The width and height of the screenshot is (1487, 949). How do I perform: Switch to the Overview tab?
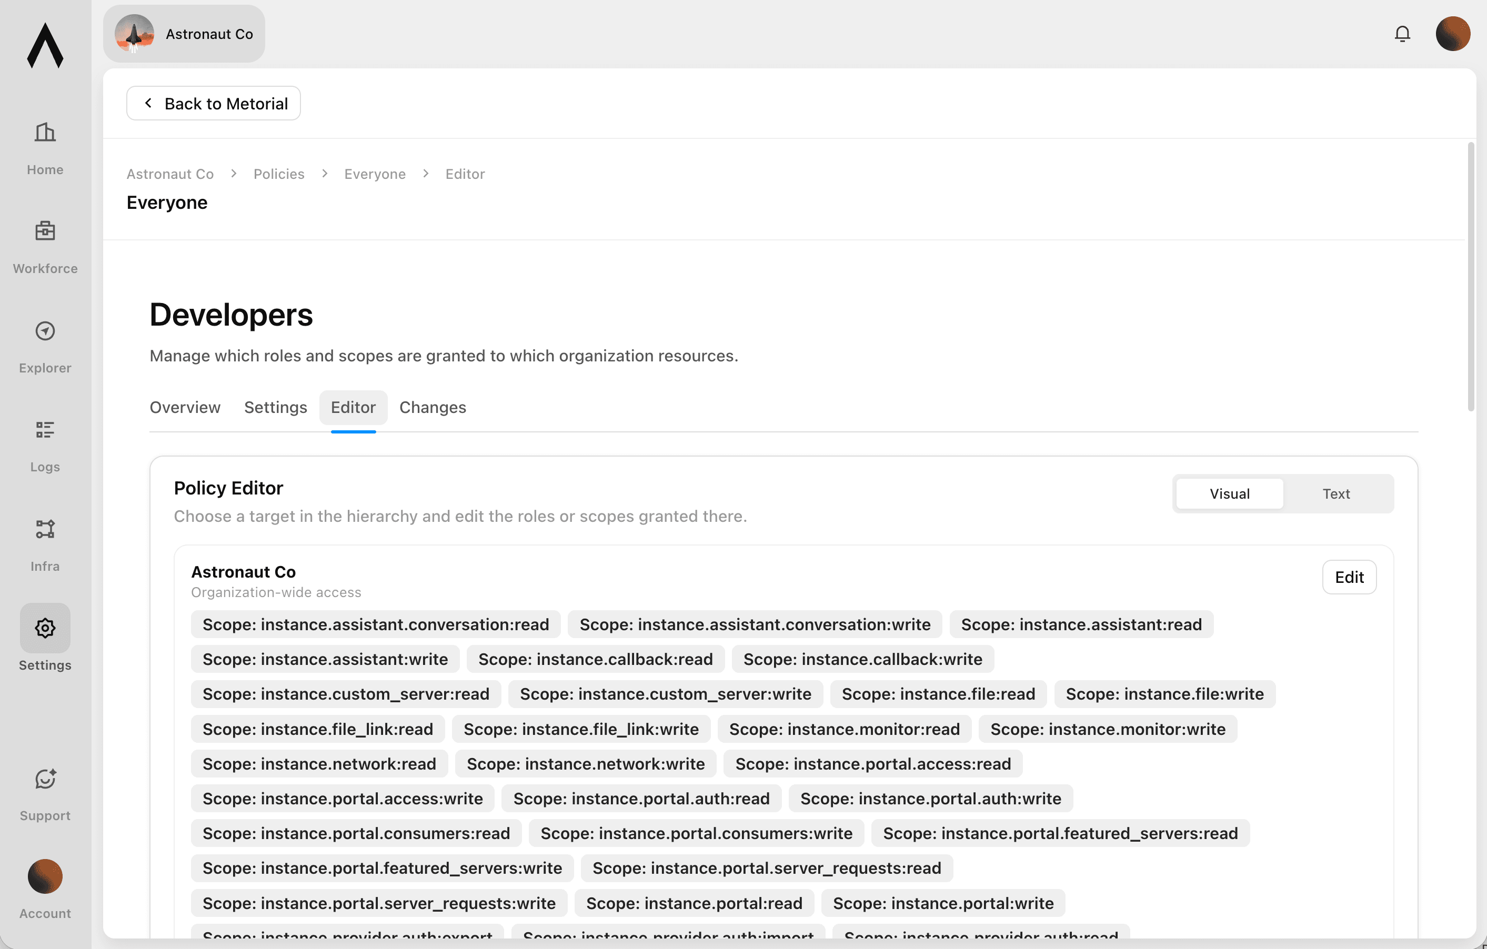pyautogui.click(x=185, y=408)
